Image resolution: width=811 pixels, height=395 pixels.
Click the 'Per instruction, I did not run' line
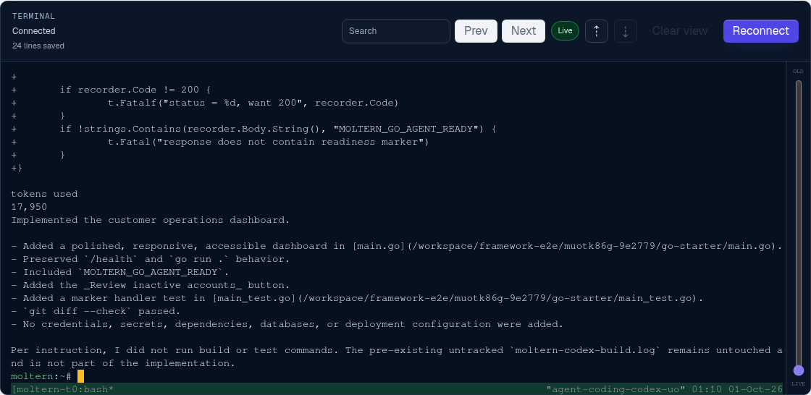[397, 356]
